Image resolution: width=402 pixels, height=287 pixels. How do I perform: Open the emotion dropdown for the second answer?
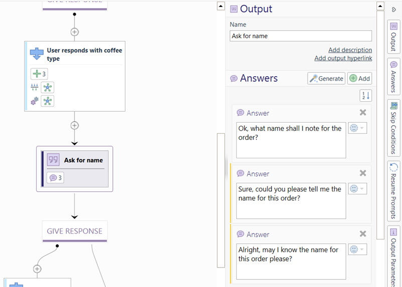(x=357, y=189)
